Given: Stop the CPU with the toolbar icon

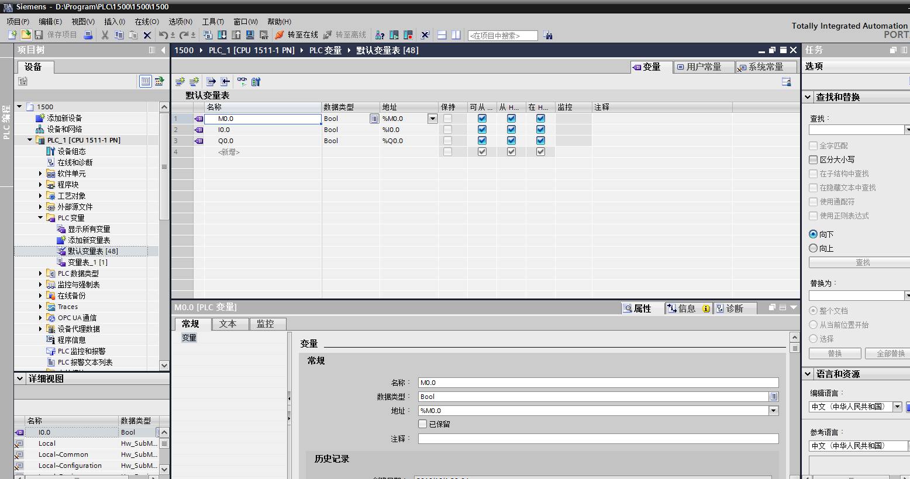Looking at the screenshot, I should (x=408, y=35).
